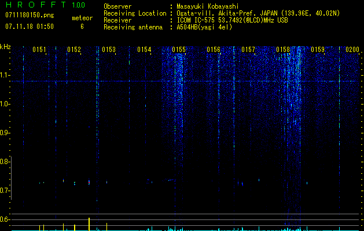364x231 pixels.
Task: Click the observer name Masayuki Kobayashi
Action: [x=208, y=6]
